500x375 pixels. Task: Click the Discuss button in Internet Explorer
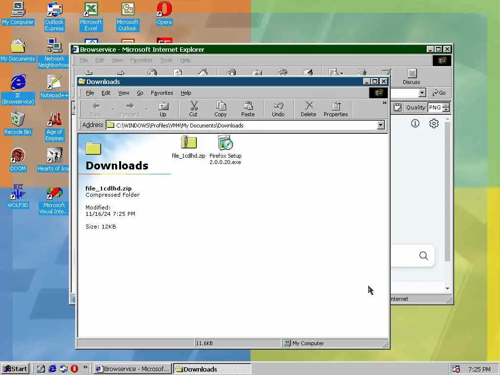coord(411,77)
